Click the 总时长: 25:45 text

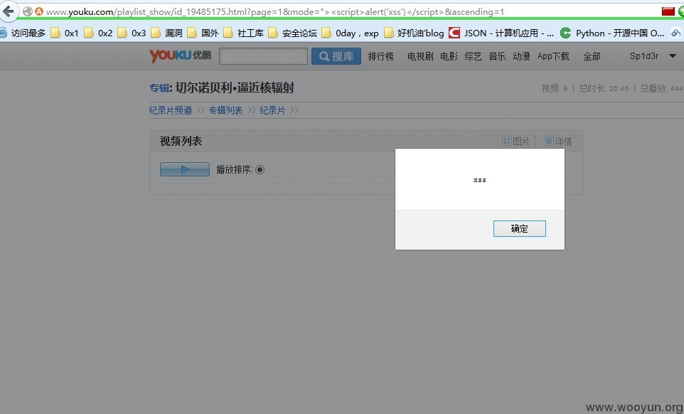[x=604, y=88]
